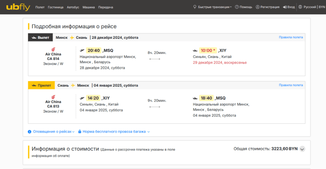Image resolution: width=326 pixels, height=169 pixels.
Task: Select Автобус in the top navigation
Action: click(x=73, y=7)
